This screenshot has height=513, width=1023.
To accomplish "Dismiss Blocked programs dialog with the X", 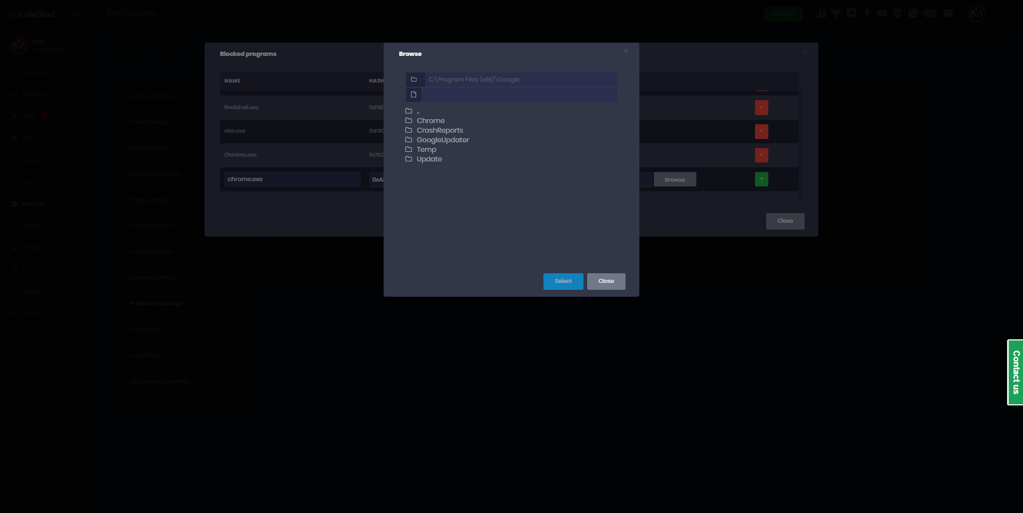I will (805, 51).
